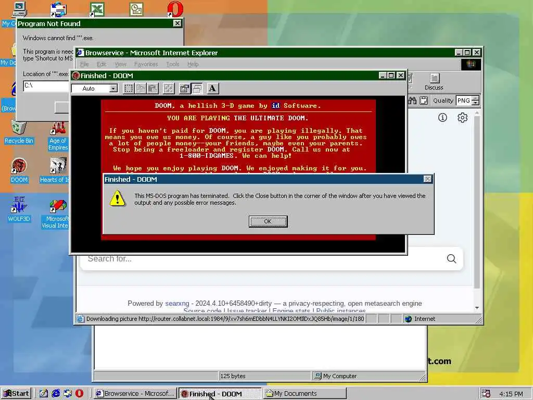Increase Quality with the stepper up arrow
The image size is (533, 400).
tap(476, 98)
